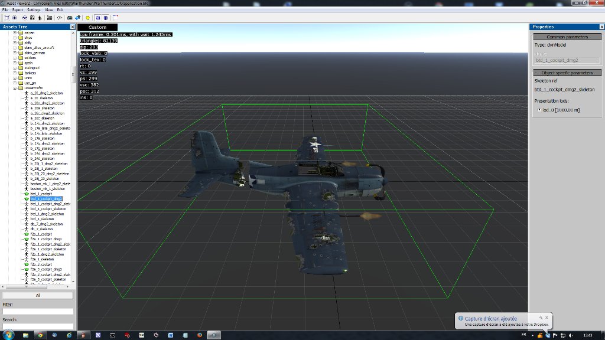
Task: Focus the Search input field
Action: click(x=38, y=326)
